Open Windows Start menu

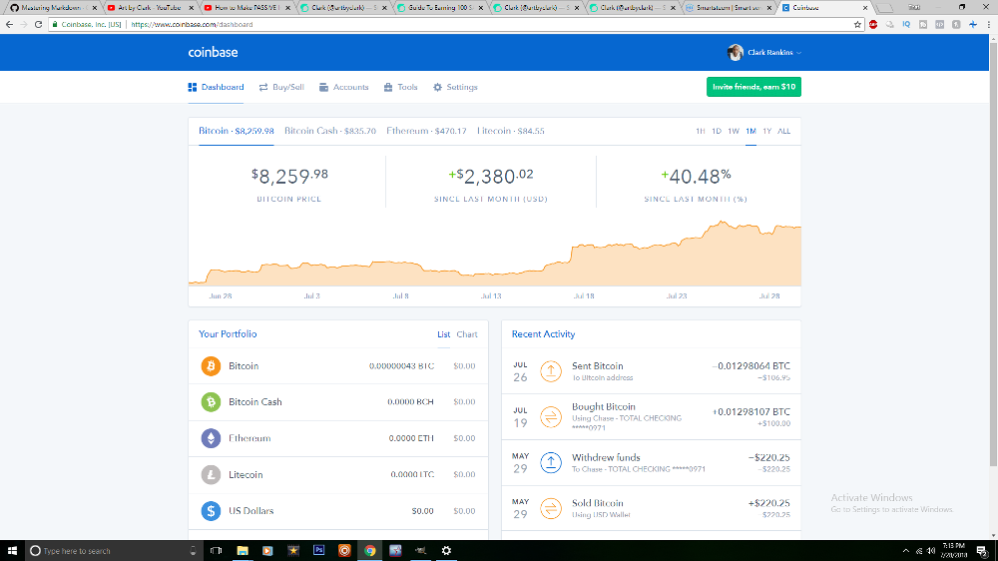(12, 550)
